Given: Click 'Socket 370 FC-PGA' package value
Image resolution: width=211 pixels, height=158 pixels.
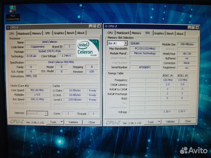Looking at the screenshot, I should pos(50,51).
